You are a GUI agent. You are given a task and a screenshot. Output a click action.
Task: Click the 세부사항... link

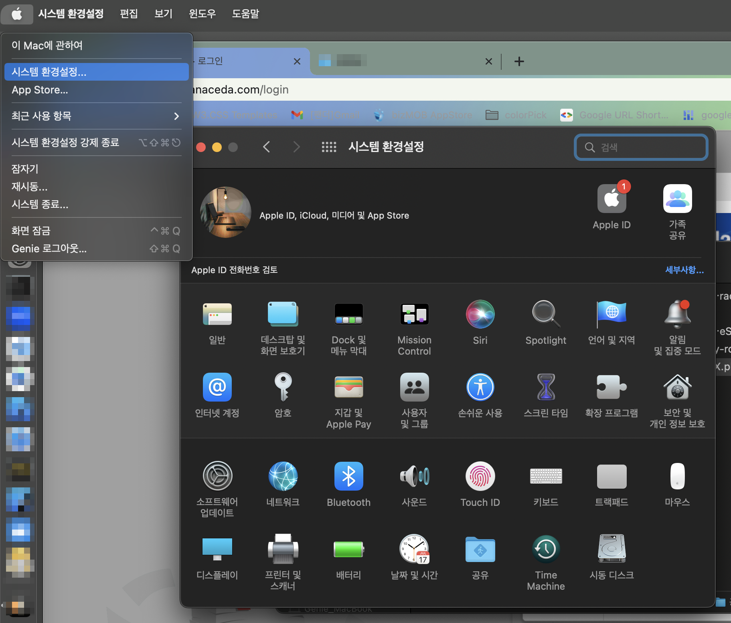pyautogui.click(x=684, y=270)
